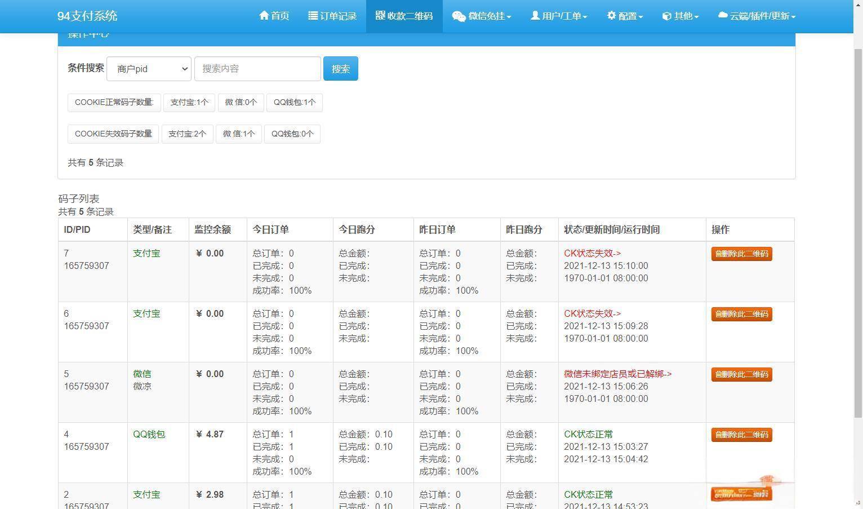The image size is (863, 509).
Task: Open the 商户pid search condition dropdown
Action: pyautogui.click(x=149, y=69)
